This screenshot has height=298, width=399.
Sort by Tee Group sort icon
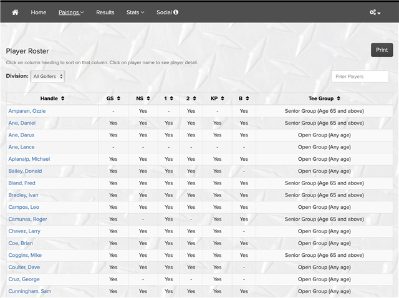point(339,99)
